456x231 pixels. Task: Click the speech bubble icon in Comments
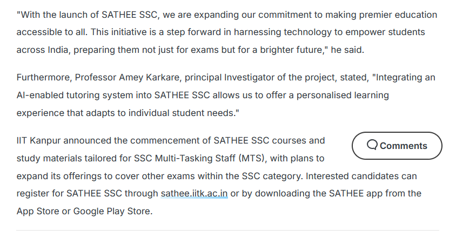click(372, 145)
